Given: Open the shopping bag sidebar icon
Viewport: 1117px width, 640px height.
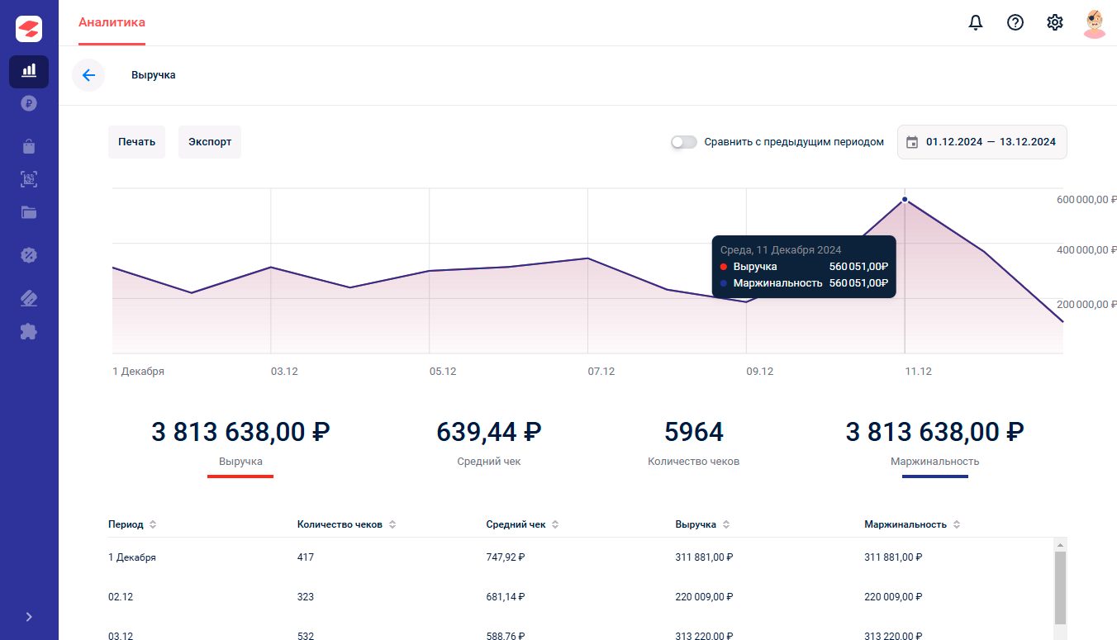Looking at the screenshot, I should pyautogui.click(x=29, y=146).
